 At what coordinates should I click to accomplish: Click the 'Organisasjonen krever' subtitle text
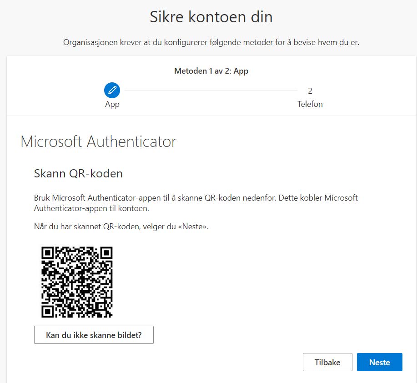coord(211,42)
